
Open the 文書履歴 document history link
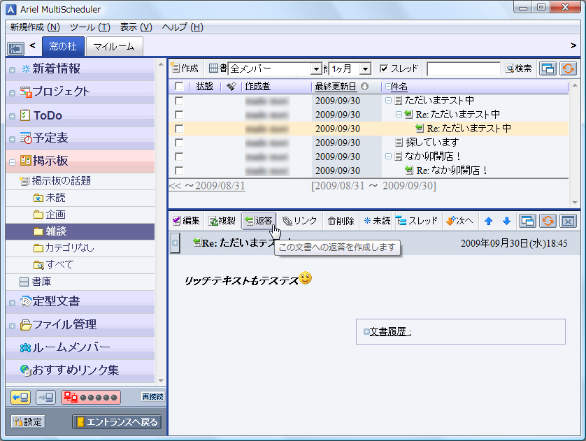(x=390, y=331)
